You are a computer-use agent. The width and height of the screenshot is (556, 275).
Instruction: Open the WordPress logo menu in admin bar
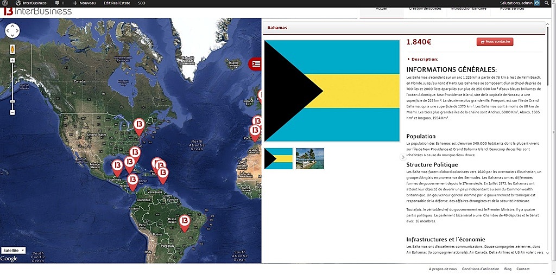pos(5,3)
